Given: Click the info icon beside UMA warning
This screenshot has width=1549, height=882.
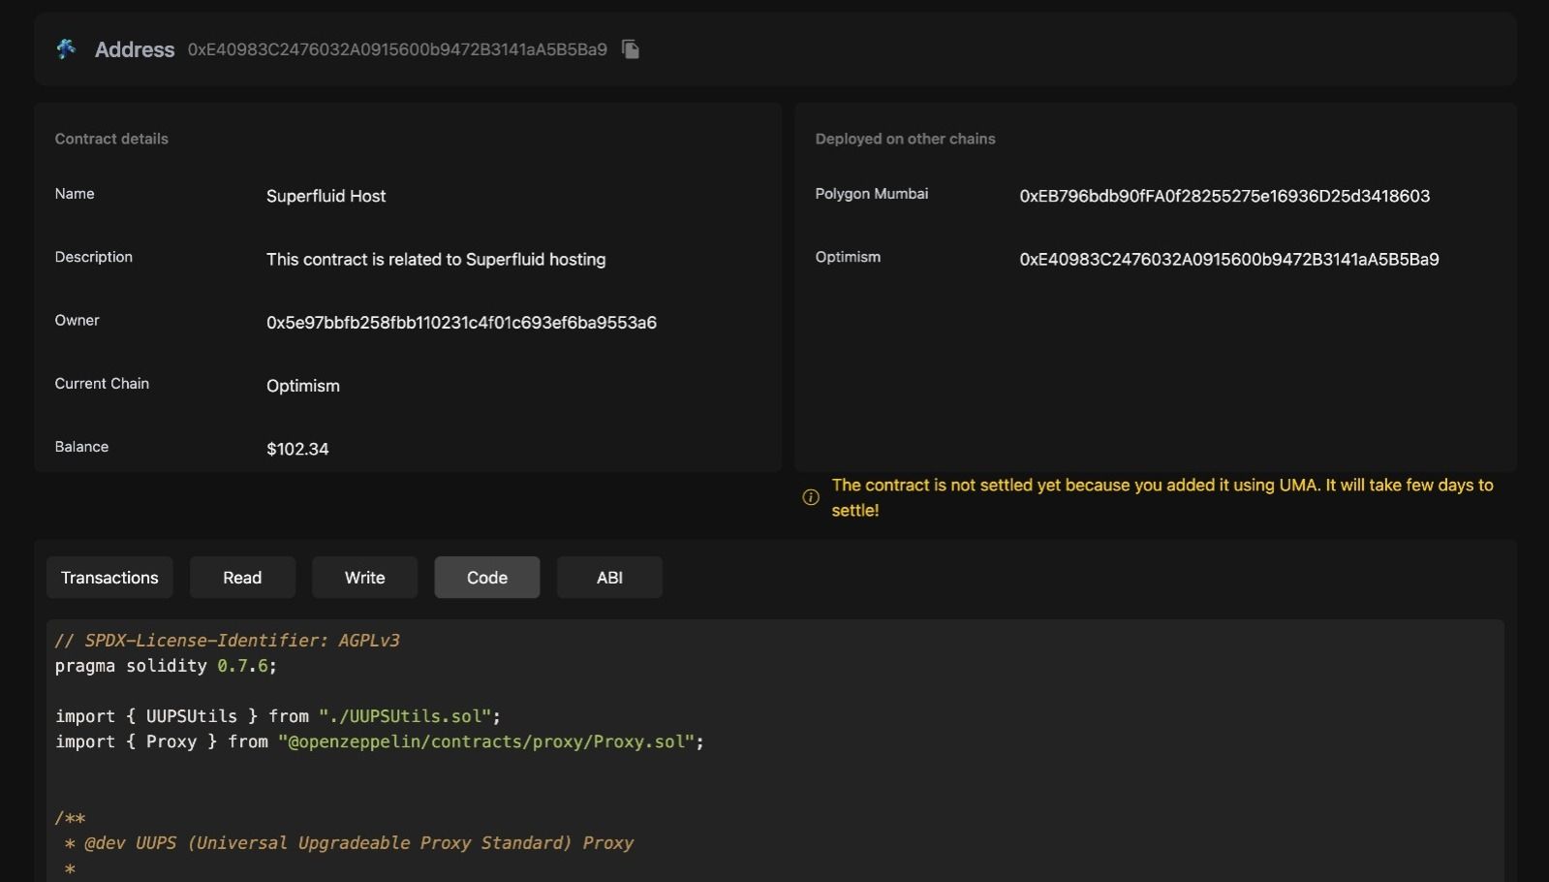Looking at the screenshot, I should tap(811, 497).
